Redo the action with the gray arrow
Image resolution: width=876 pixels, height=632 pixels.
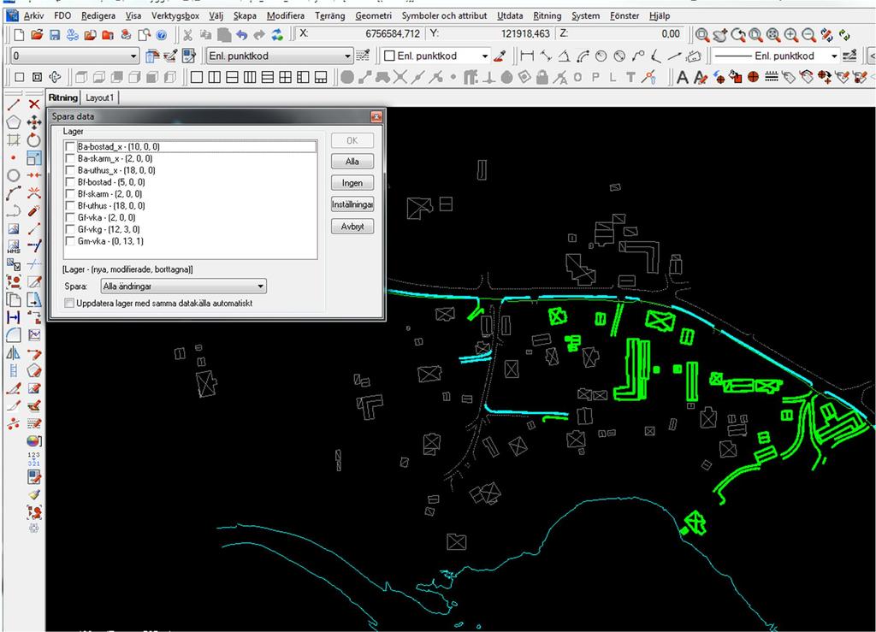pyautogui.click(x=259, y=35)
